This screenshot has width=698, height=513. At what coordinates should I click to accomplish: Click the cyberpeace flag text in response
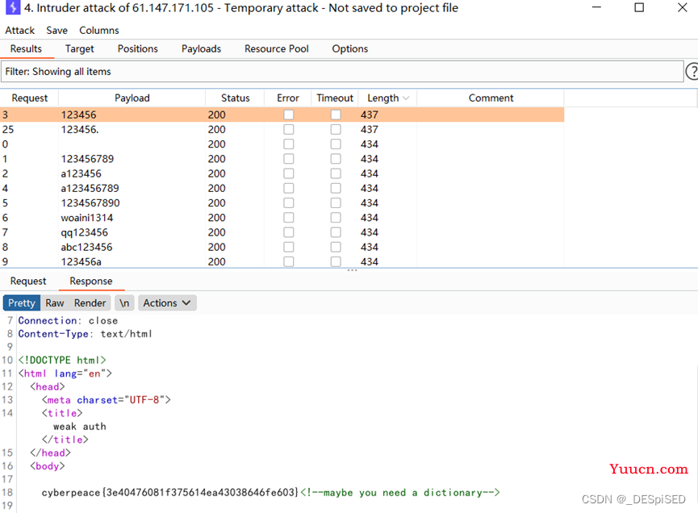170,493
